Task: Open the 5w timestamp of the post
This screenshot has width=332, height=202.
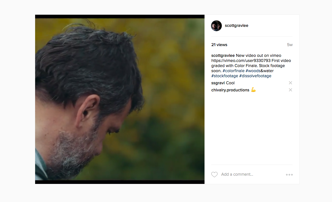Action: tap(290, 44)
